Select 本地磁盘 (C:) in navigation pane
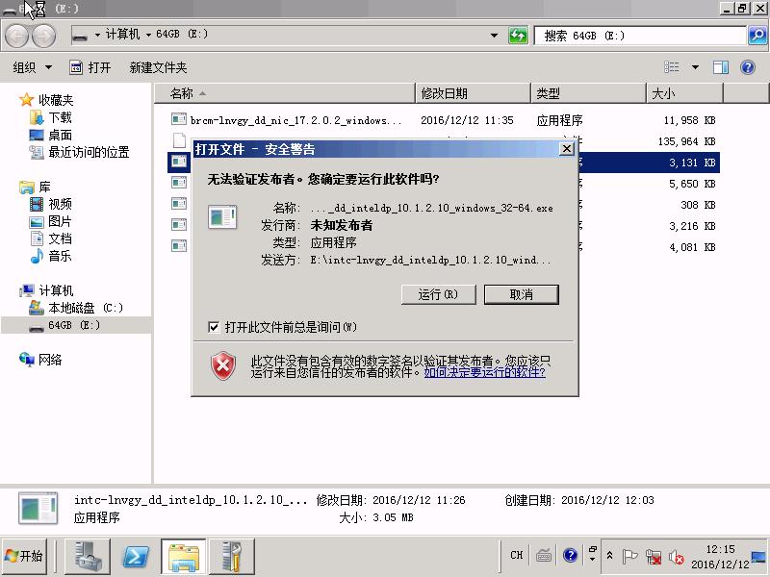This screenshot has height=577, width=770. tap(85, 308)
